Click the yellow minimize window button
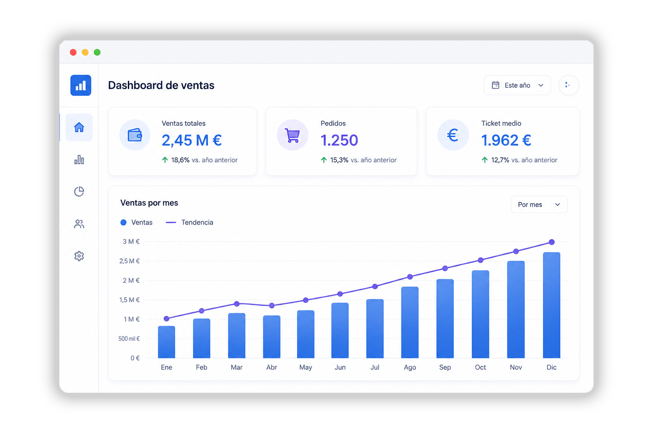Image resolution: width=661 pixels, height=440 pixels. click(85, 52)
